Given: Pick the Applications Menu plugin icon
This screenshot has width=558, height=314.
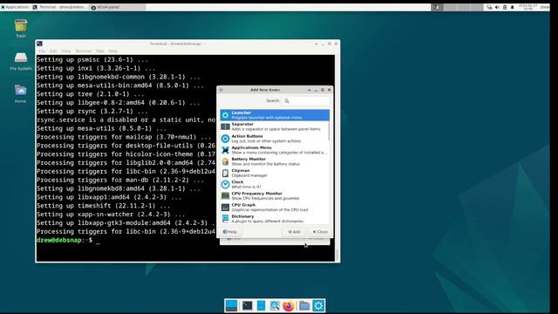Looking at the screenshot, I should [x=225, y=150].
